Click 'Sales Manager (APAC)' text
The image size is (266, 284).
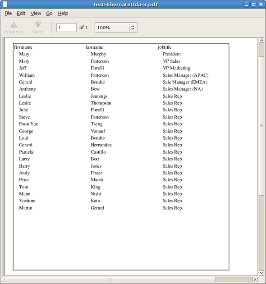[x=186, y=75]
